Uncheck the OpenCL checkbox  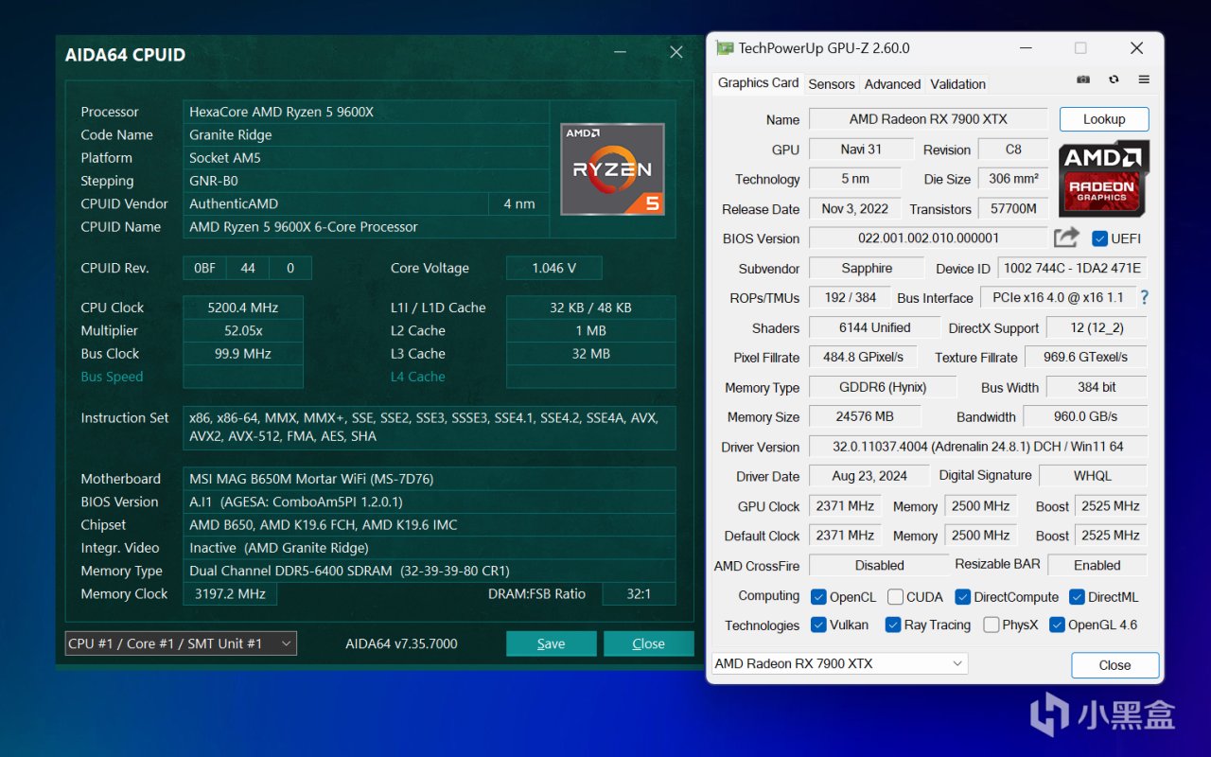coord(818,596)
